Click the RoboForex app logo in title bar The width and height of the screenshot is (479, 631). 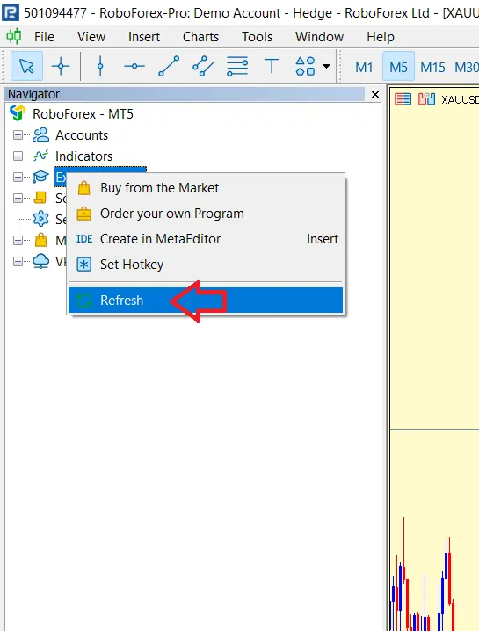coord(11,12)
